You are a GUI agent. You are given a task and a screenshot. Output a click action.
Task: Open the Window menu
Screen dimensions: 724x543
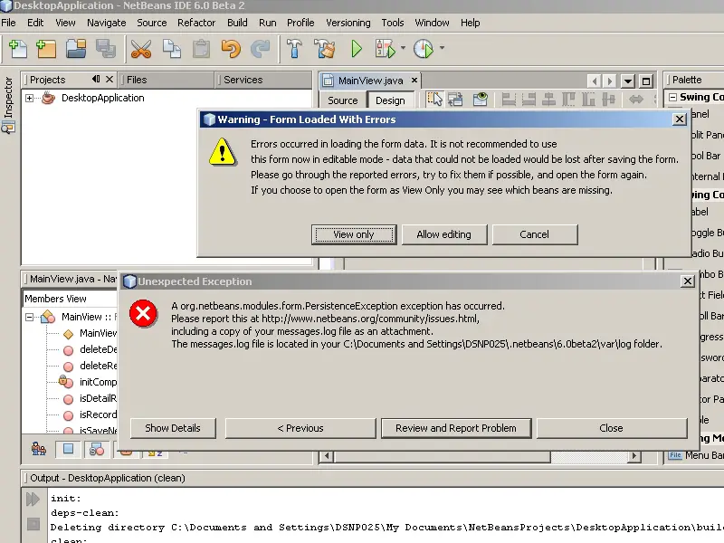[432, 23]
